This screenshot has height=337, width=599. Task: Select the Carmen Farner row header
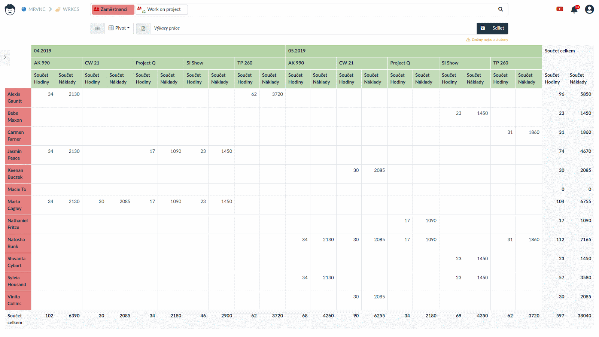pyautogui.click(x=18, y=136)
